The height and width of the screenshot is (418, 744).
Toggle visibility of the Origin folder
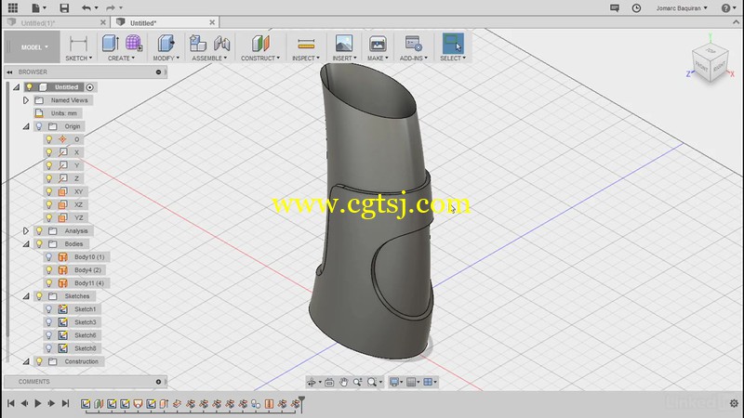click(39, 126)
